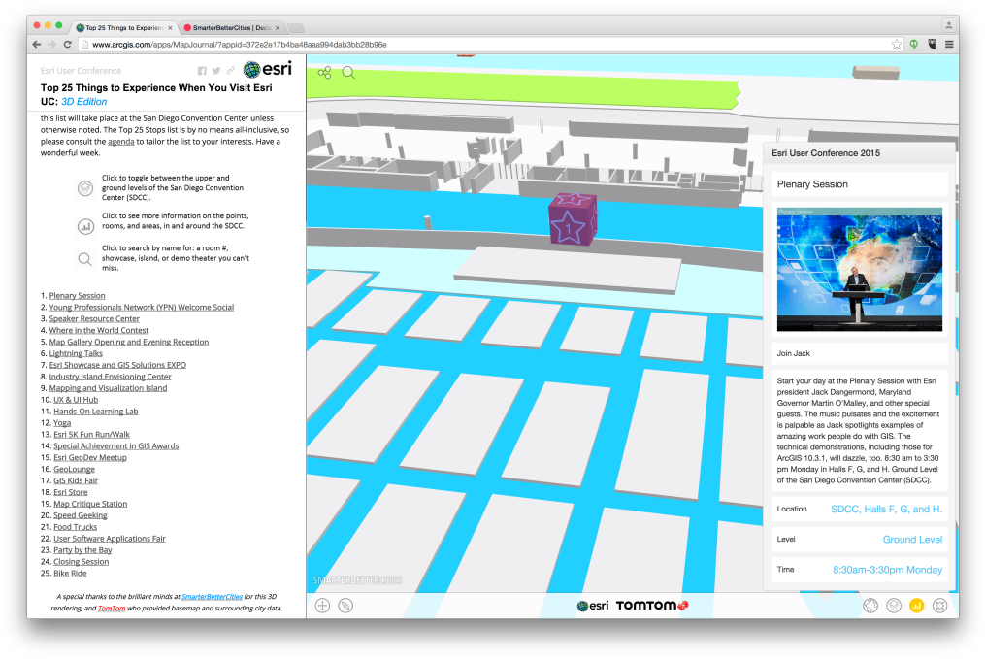Open Chrome hamburger menu
Viewport: 985px width, 659px height.
[x=949, y=44]
